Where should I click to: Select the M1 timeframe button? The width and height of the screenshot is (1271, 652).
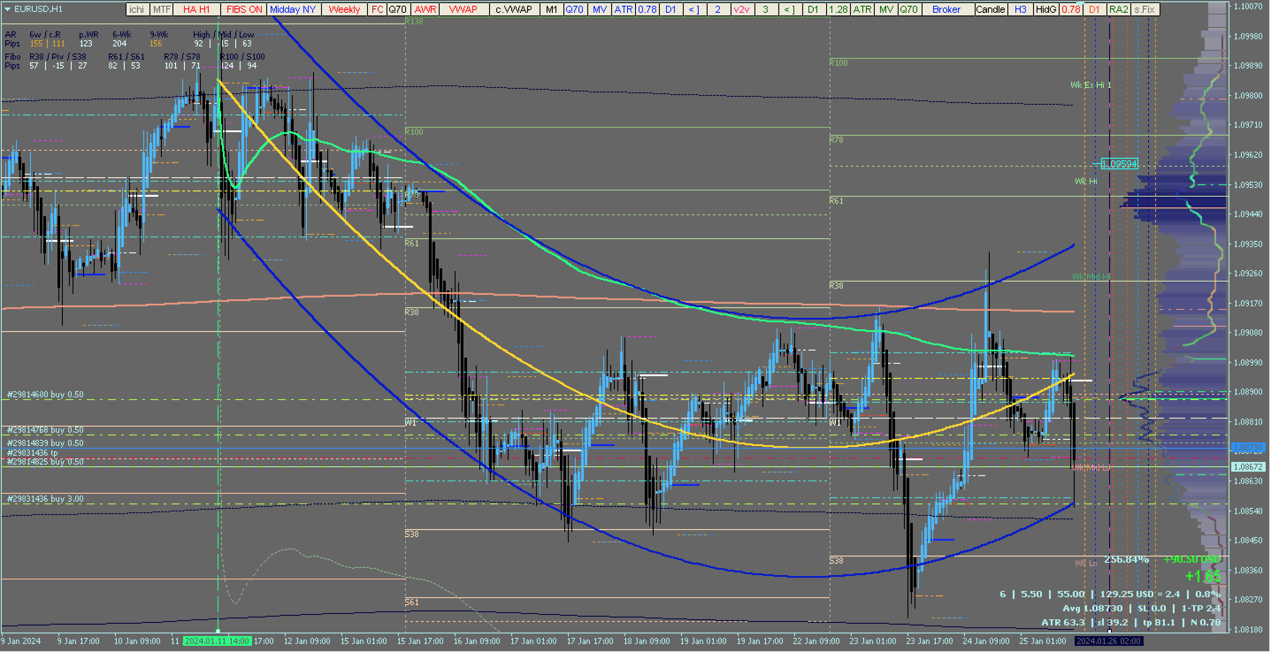(551, 9)
